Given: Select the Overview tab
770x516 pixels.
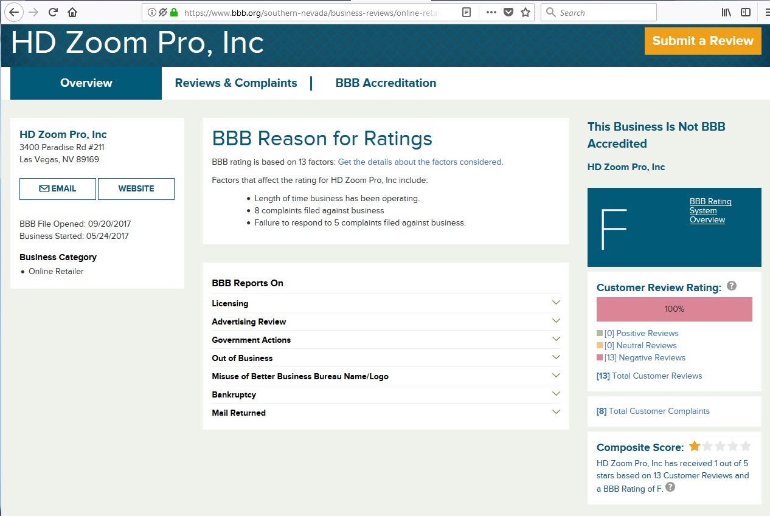Looking at the screenshot, I should [x=86, y=83].
